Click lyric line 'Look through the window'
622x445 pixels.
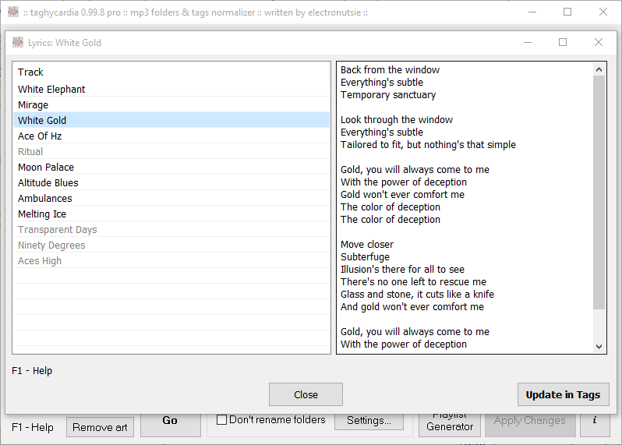click(397, 120)
